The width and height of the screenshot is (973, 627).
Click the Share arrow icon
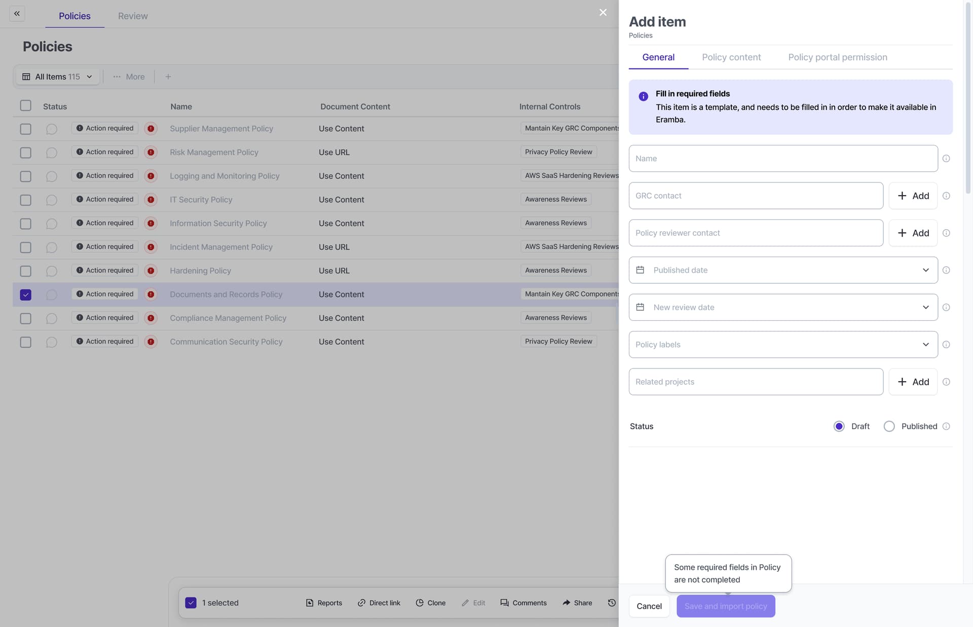click(x=566, y=603)
